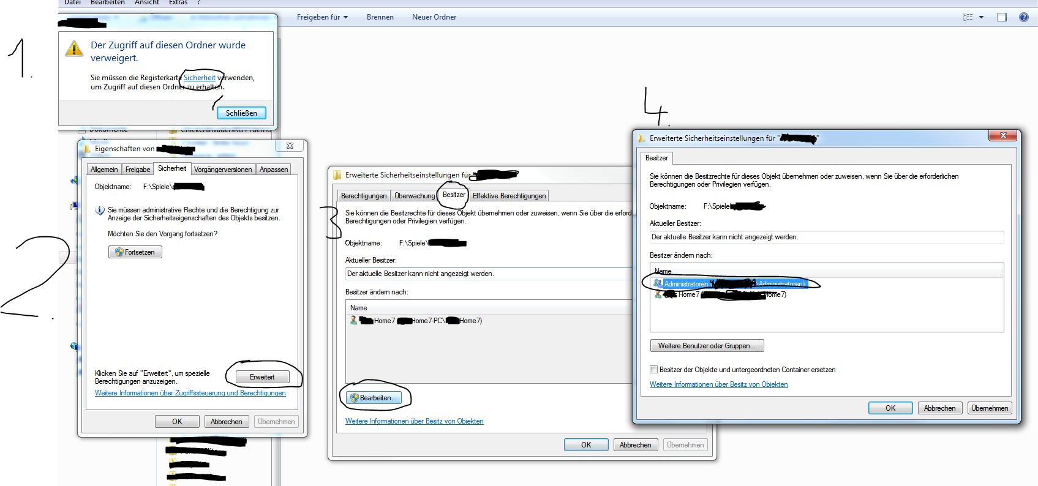This screenshot has width=1038, height=486.
Task: Open the Anpassen tab in Eigenschaften
Action: [274, 170]
